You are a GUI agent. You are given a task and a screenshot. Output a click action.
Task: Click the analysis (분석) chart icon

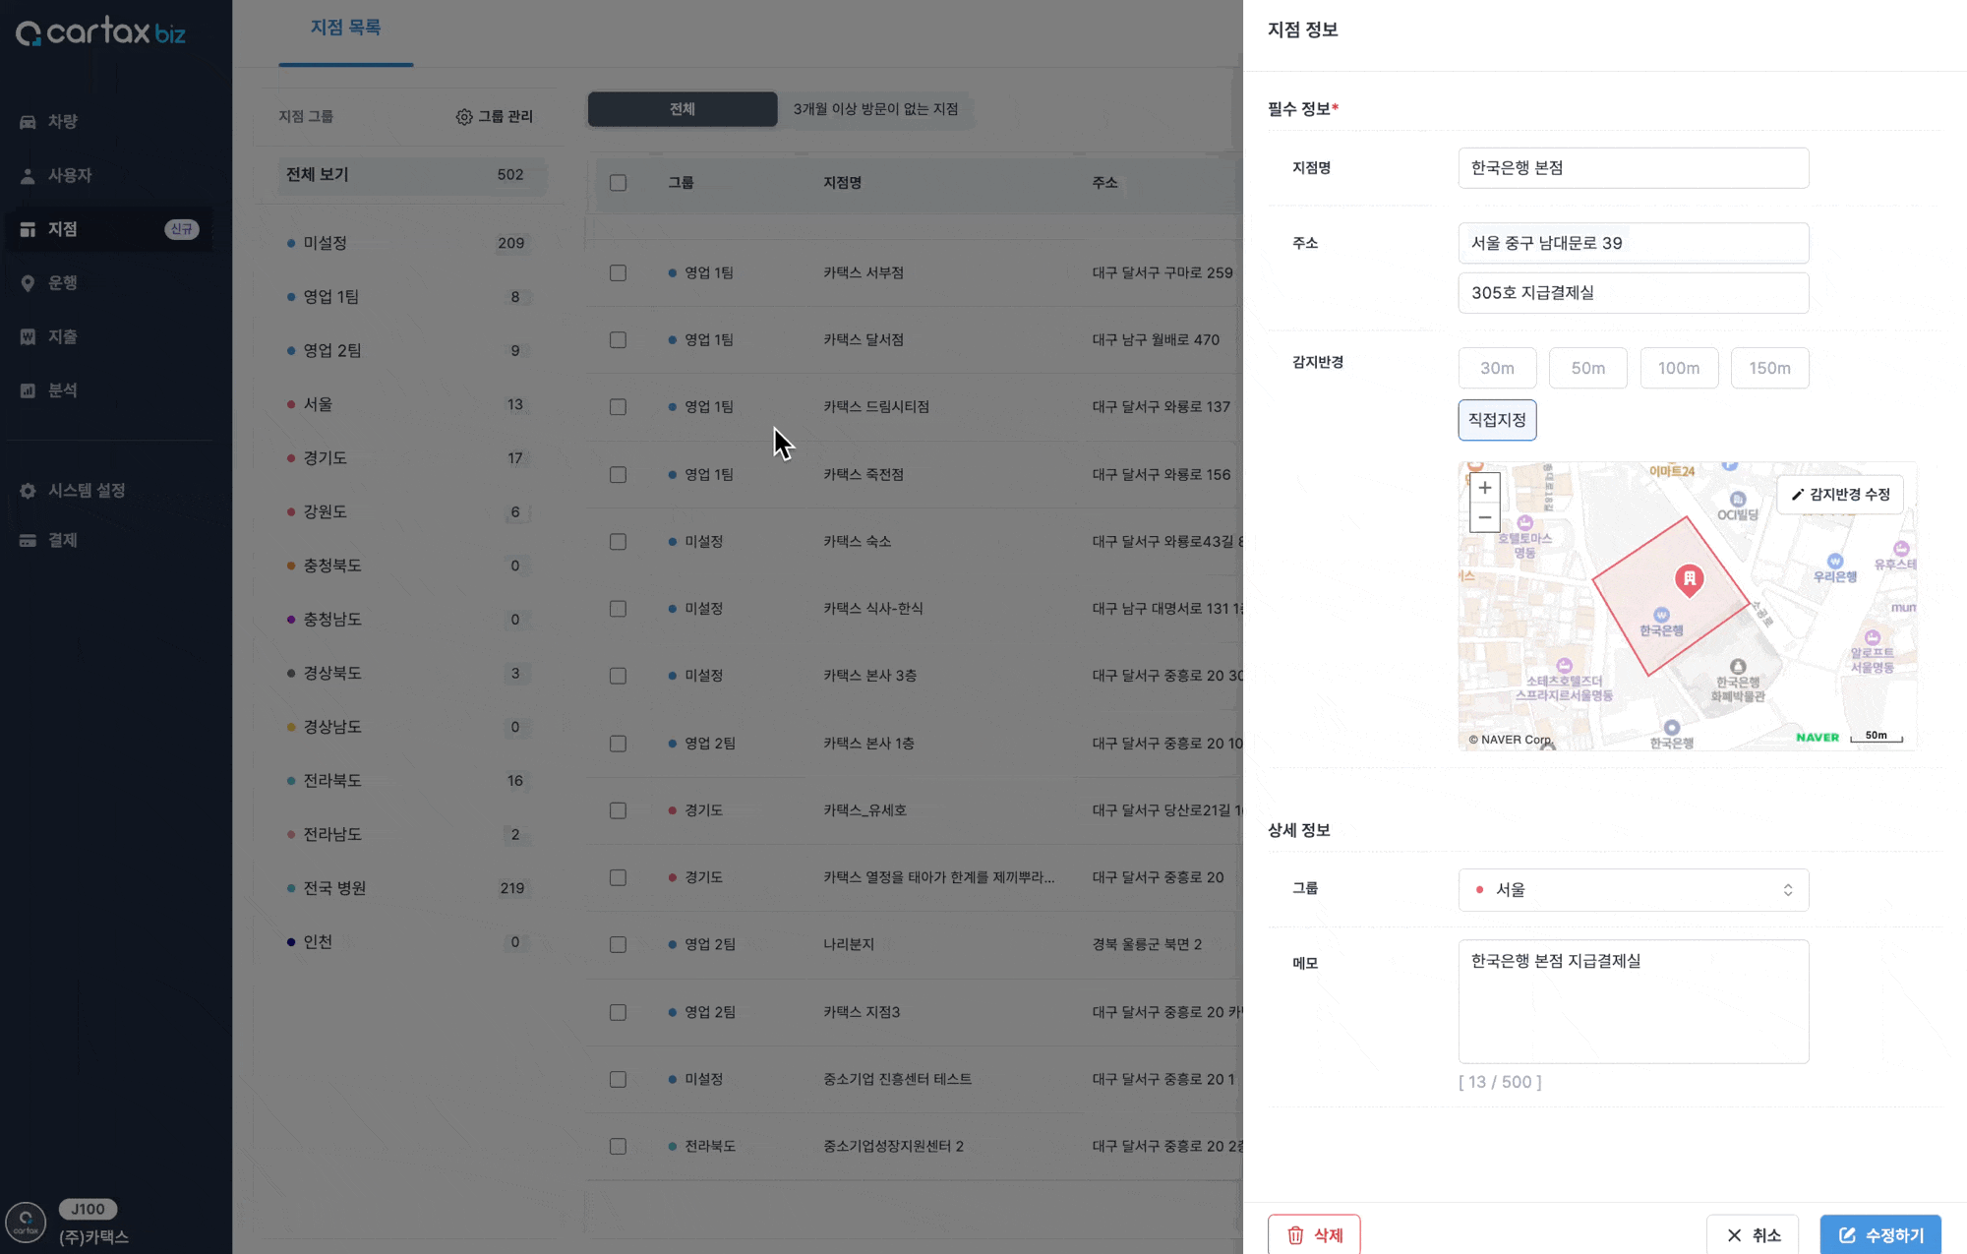tap(28, 390)
